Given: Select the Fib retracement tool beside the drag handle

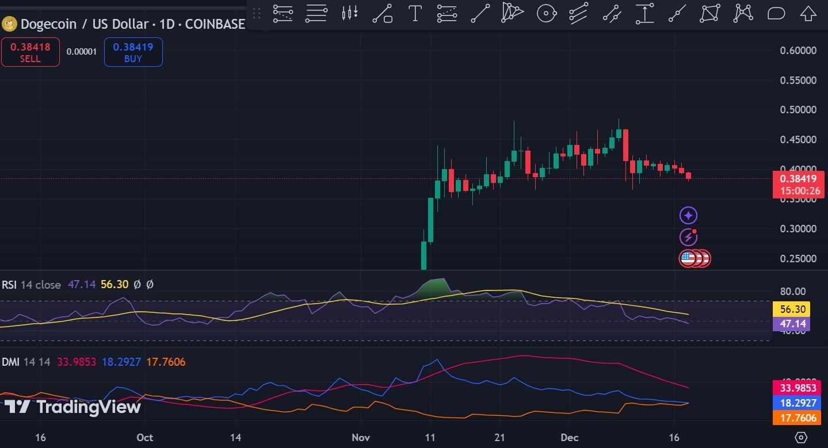Looking at the screenshot, I should [283, 13].
